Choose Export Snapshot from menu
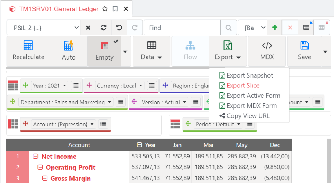 point(246,75)
